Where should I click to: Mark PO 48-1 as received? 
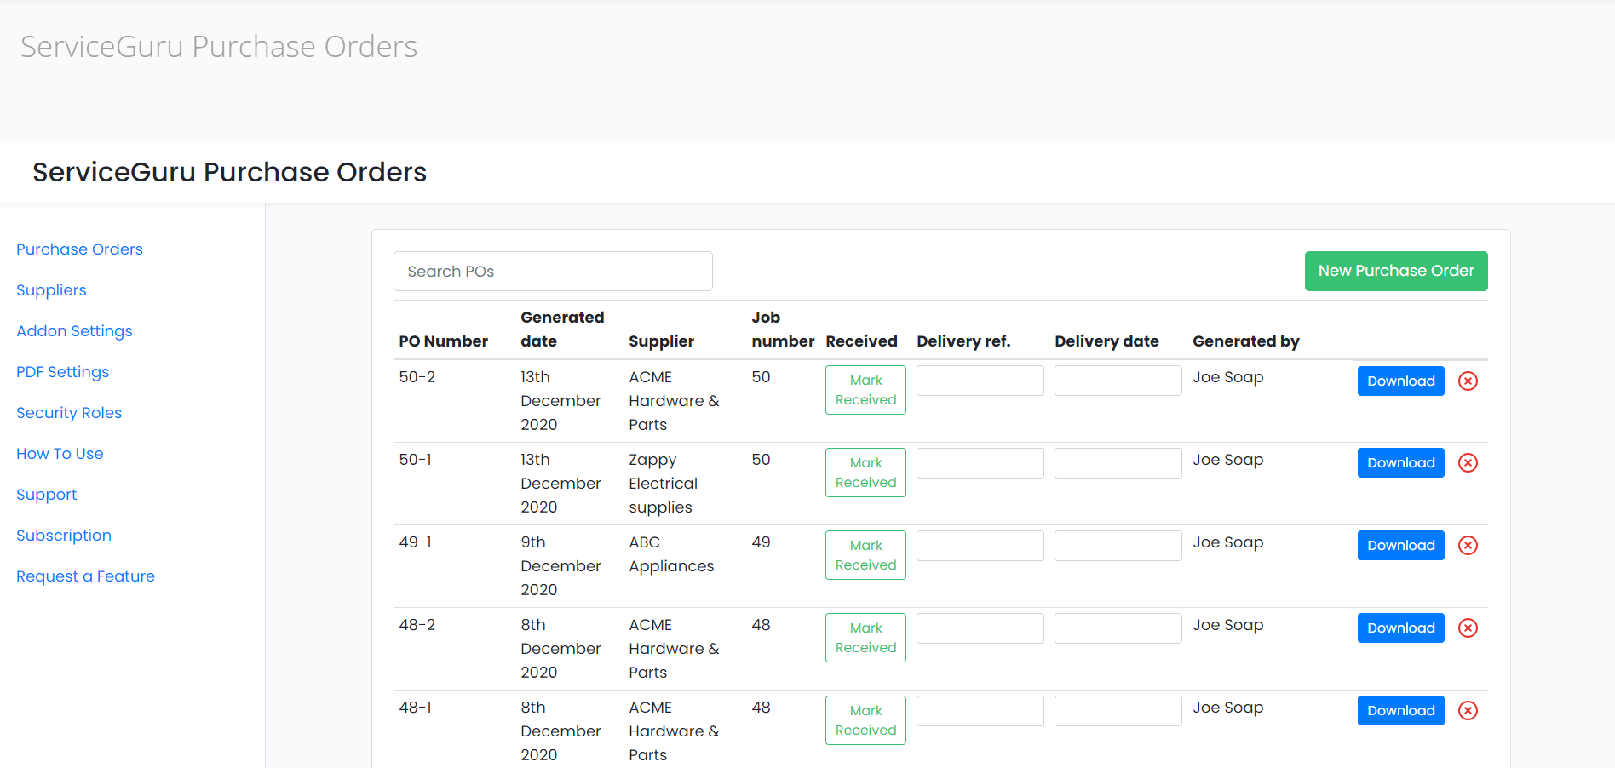865,720
